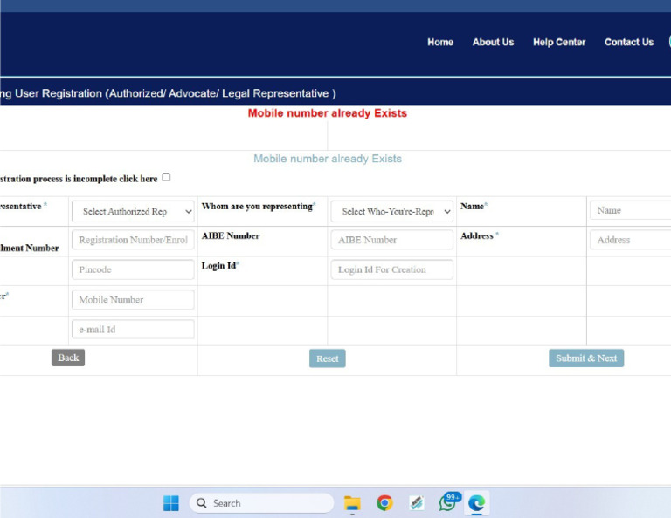This screenshot has height=518, width=671.
Task: Click the Address input field
Action: tap(630, 240)
